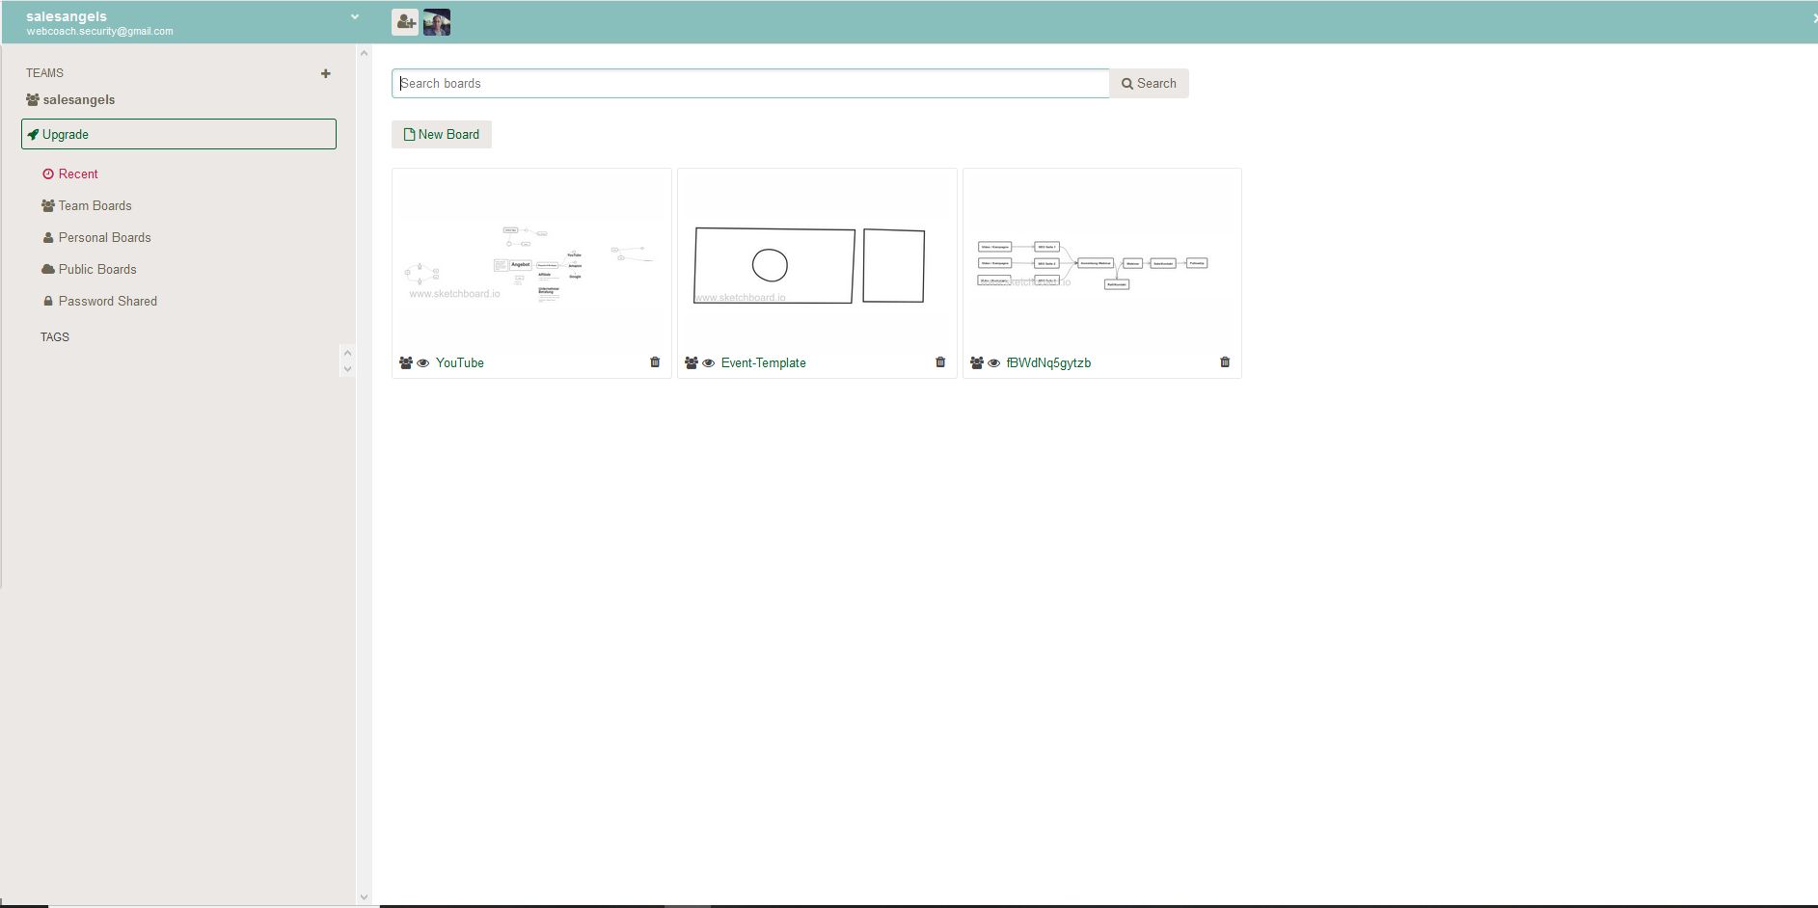1818x908 pixels.
Task: Select the salesangels team
Action: [x=70, y=99]
